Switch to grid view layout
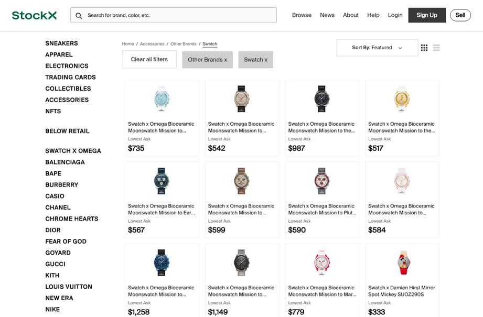The image size is (483, 317). (x=424, y=48)
